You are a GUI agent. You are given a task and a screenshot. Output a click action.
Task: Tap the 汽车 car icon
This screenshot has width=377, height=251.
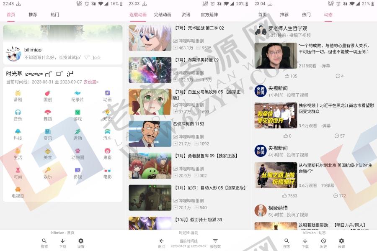click(x=107, y=131)
